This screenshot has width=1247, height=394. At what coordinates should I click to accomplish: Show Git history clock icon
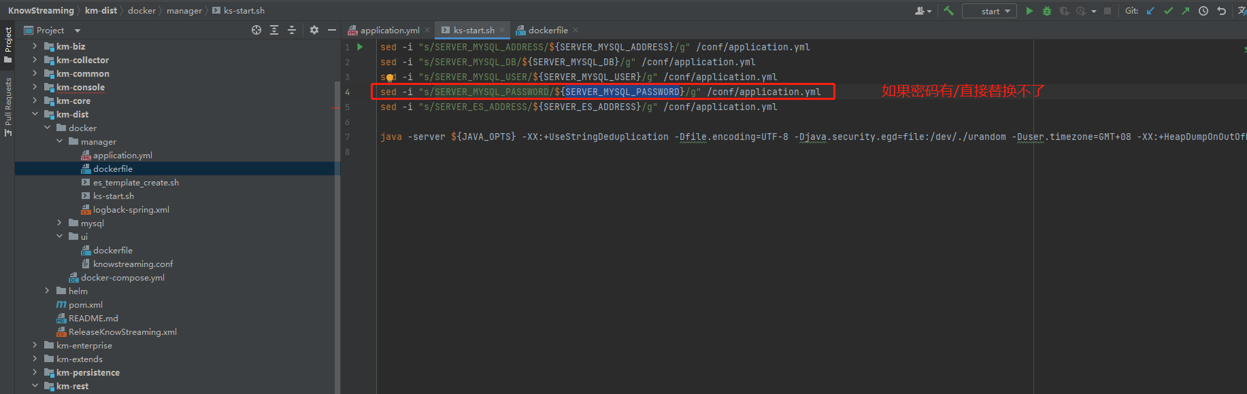1203,11
